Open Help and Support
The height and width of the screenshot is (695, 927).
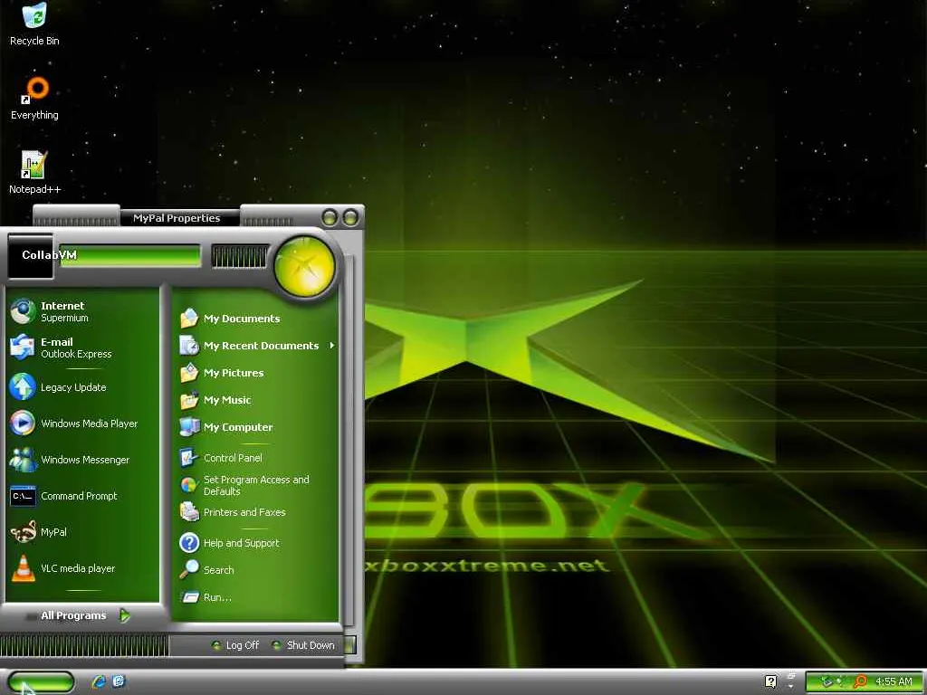[x=256, y=543]
